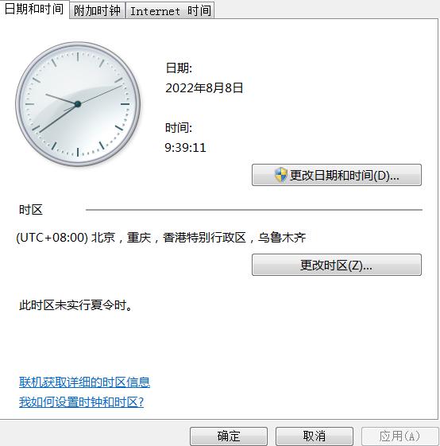Click the greyed-out 应用(A) button
This screenshot has height=446, width=440.
pos(400,436)
